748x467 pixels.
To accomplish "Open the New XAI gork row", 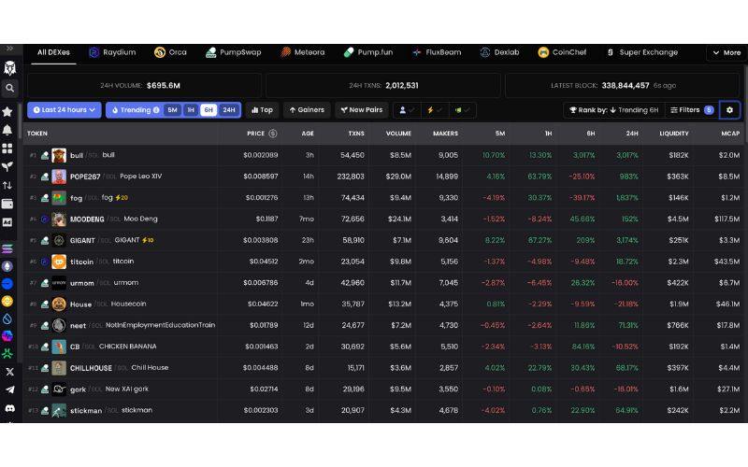I will point(383,389).
